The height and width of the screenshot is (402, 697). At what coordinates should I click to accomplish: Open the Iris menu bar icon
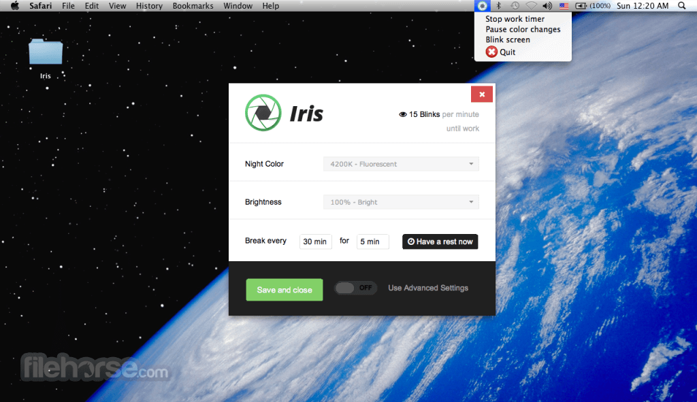coord(483,5)
